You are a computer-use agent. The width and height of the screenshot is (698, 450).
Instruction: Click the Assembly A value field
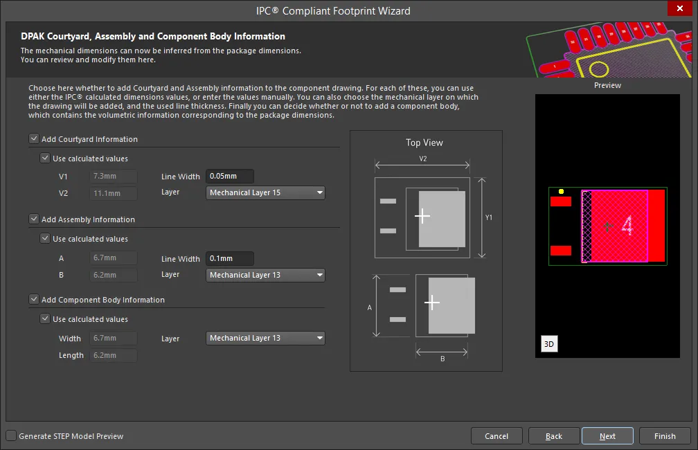[x=114, y=258]
